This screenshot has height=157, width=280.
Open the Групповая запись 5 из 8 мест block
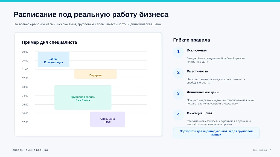point(83,97)
